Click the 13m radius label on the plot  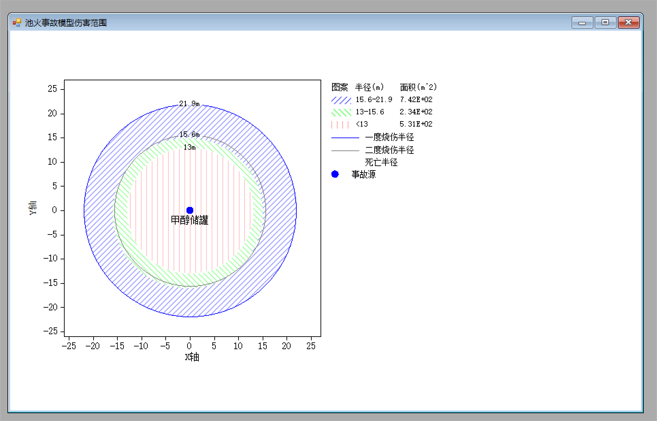point(190,147)
